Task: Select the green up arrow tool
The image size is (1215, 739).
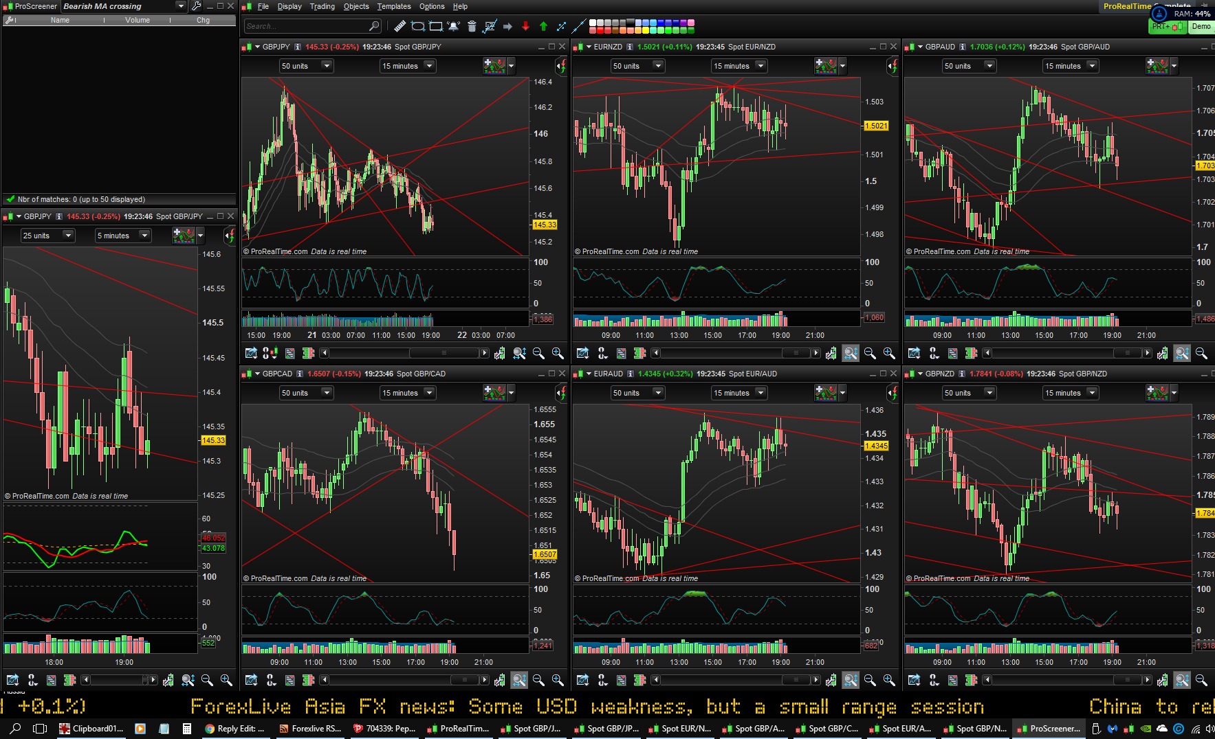Action: tap(543, 26)
